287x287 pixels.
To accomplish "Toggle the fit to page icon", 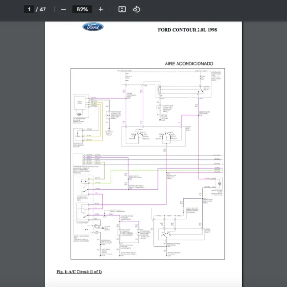I will click(122, 9).
